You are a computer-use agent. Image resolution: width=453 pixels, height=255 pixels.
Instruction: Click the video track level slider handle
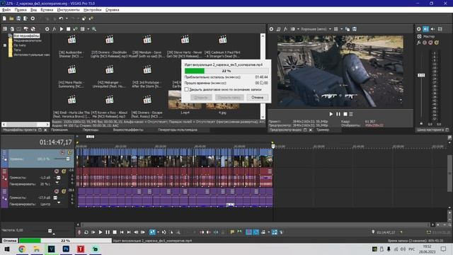pyautogui.click(x=68, y=159)
